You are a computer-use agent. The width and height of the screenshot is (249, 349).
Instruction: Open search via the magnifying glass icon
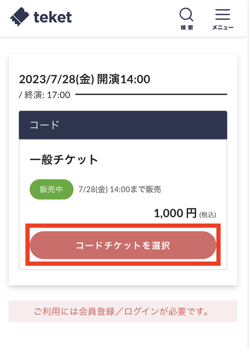coord(186,15)
